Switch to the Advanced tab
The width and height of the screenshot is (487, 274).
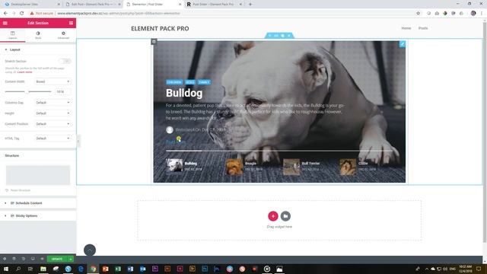[63, 35]
